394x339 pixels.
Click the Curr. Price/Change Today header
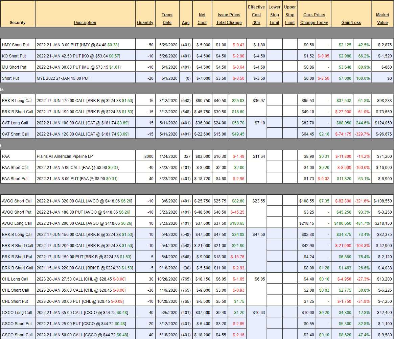314,19
